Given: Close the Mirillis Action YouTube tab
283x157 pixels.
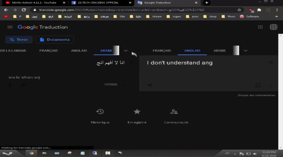Looking at the screenshot, I should [x=64, y=3].
